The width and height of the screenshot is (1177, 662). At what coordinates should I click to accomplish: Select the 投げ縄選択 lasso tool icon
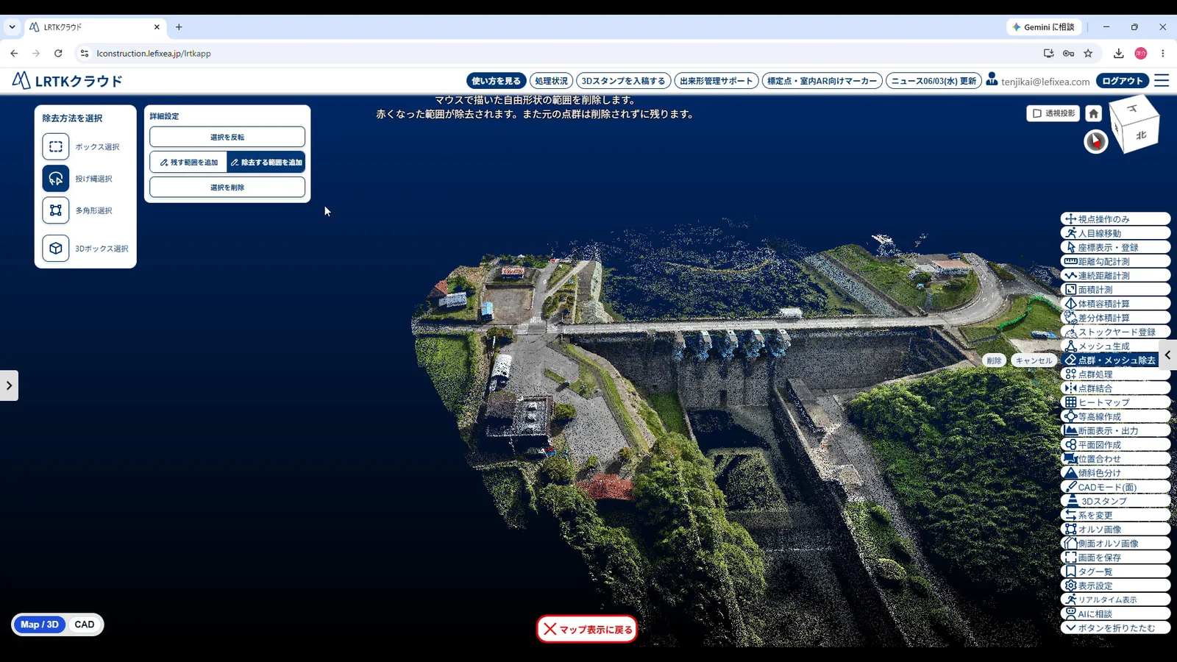click(x=56, y=178)
